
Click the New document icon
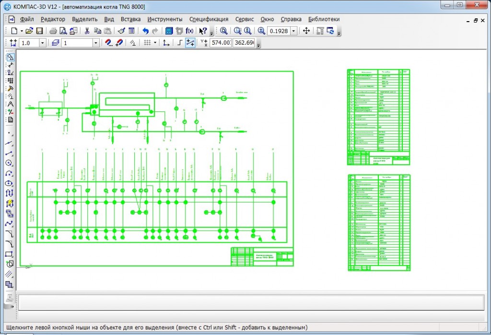click(14, 31)
